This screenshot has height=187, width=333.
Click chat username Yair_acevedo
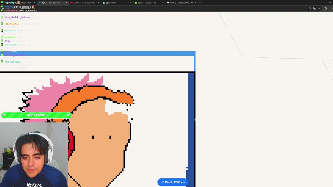pyautogui.click(x=12, y=62)
